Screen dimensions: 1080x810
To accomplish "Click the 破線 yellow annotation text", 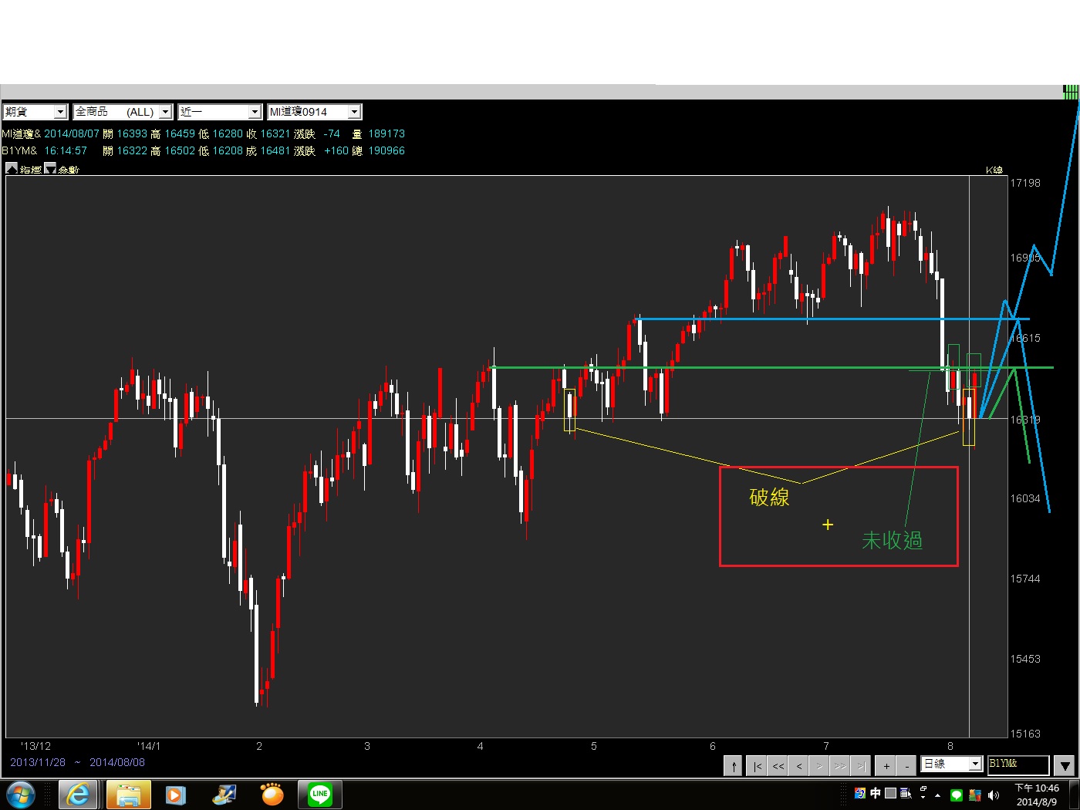I will coord(769,497).
